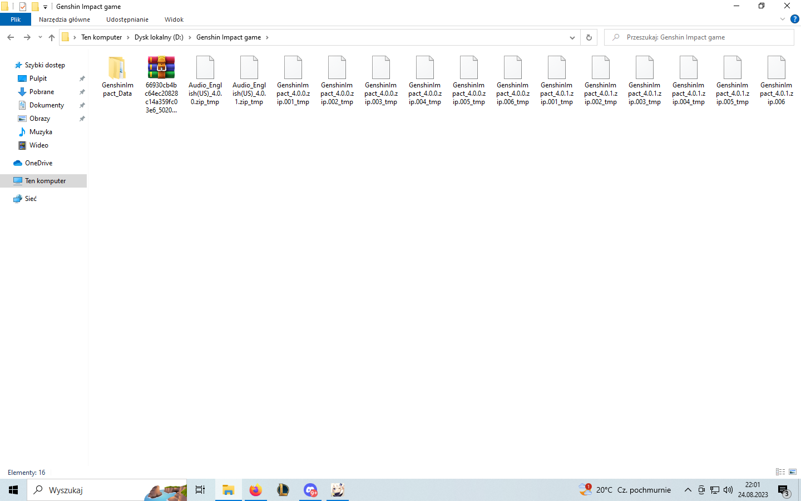This screenshot has width=801, height=501.
Task: Expand breadcrumb arrow after Genshin Impact game
Action: pyautogui.click(x=267, y=37)
